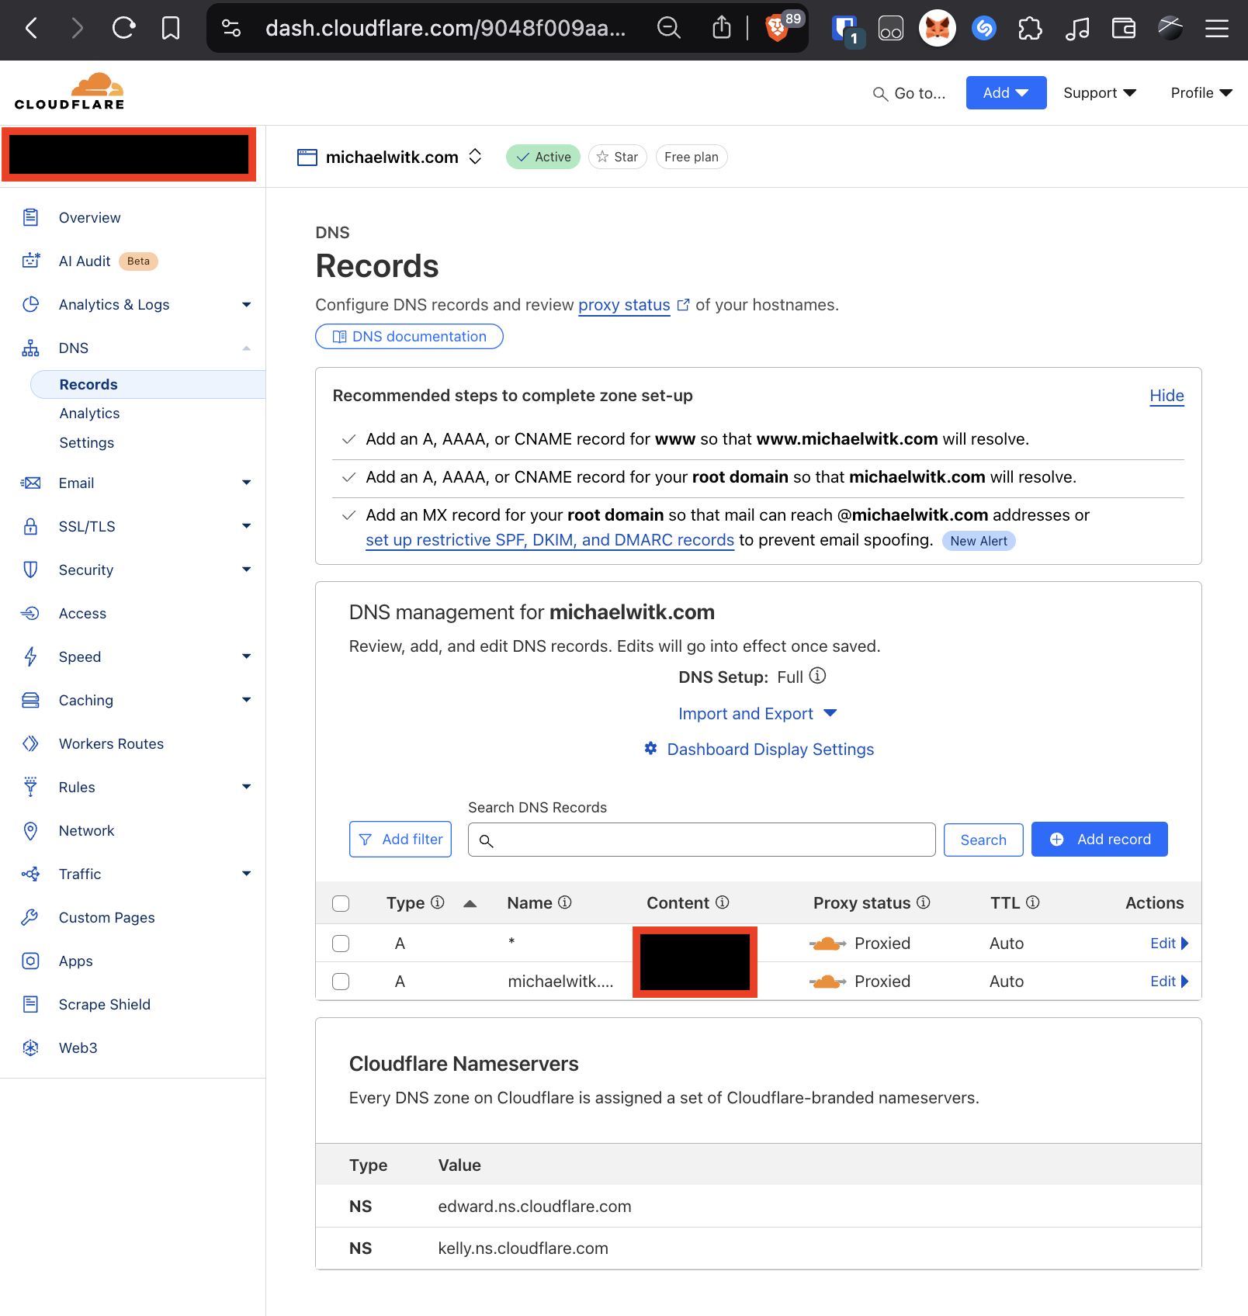This screenshot has width=1248, height=1316.
Task: Expand the Analytics & Logs section
Action: 247,305
